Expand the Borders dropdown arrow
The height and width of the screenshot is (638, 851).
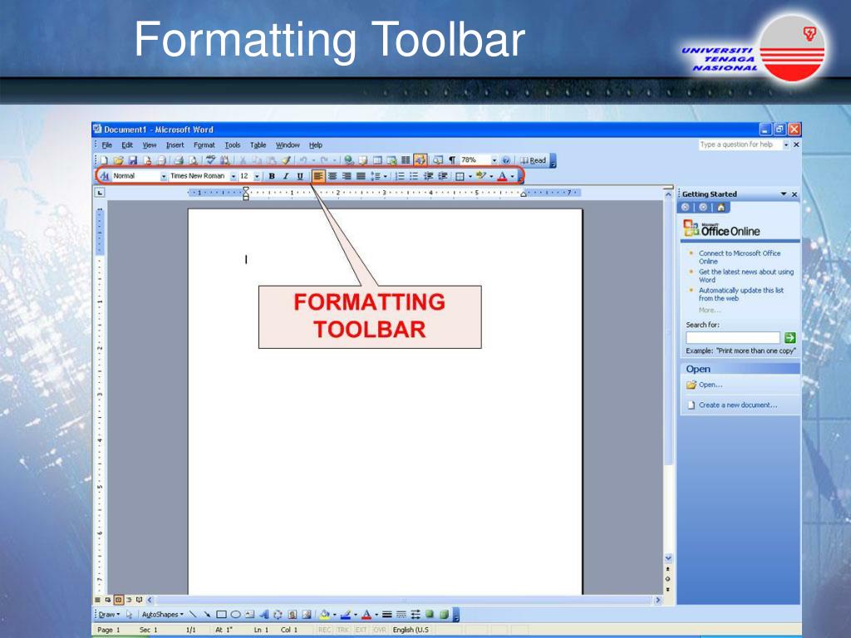pos(470,176)
